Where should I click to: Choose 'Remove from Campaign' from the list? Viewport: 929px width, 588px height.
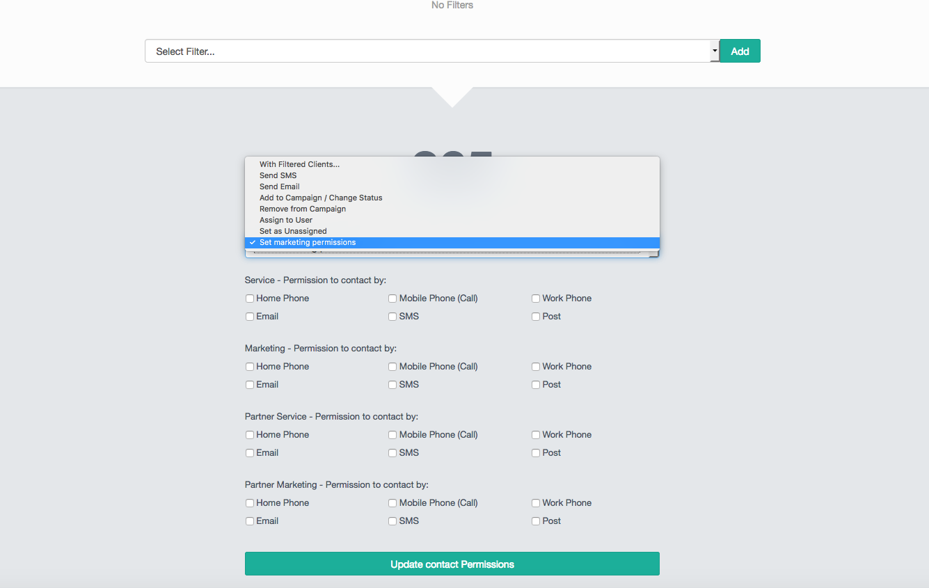(303, 209)
